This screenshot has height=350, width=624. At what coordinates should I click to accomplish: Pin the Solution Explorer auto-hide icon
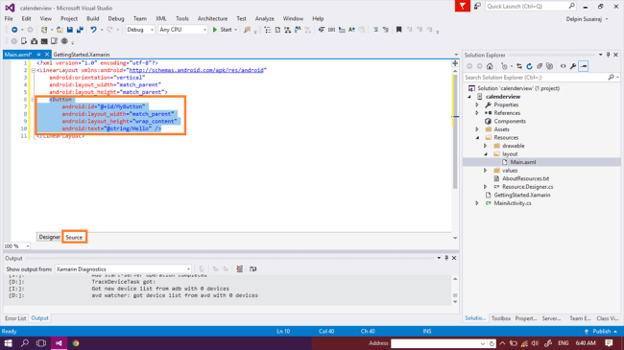608,55
